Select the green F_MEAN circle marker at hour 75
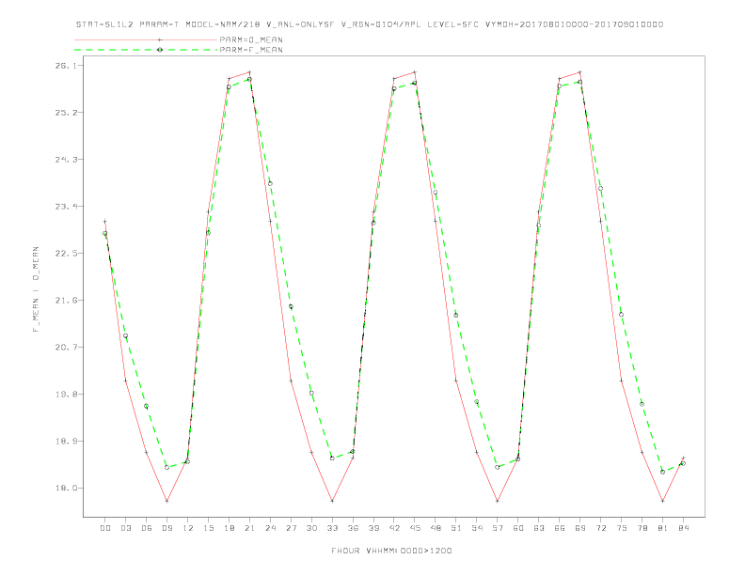Screen dimensions: 745x575 pos(621,315)
